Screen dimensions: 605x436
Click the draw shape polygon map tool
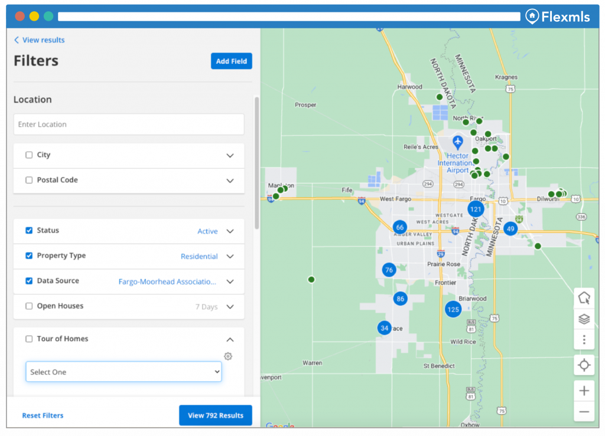[x=584, y=298]
